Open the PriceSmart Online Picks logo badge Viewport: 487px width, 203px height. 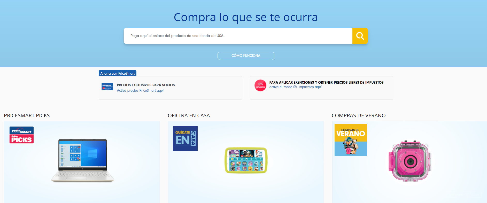[22, 135]
